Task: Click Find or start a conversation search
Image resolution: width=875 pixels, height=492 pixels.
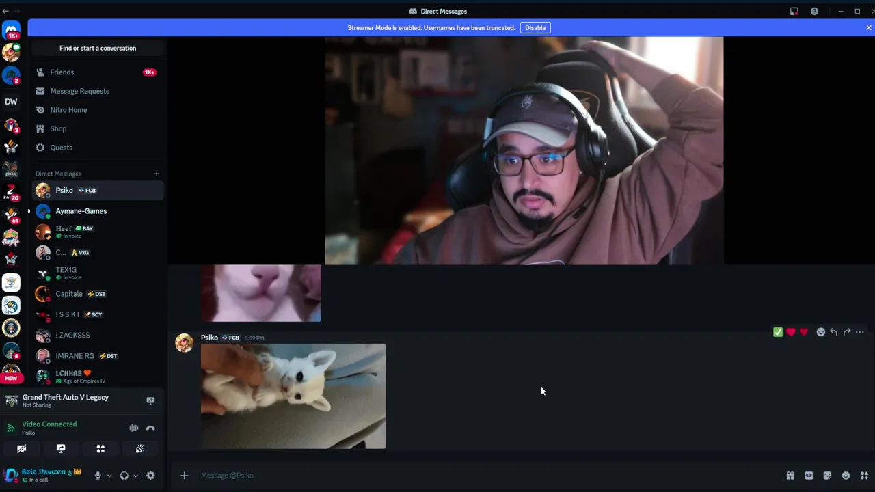Action: [x=98, y=48]
